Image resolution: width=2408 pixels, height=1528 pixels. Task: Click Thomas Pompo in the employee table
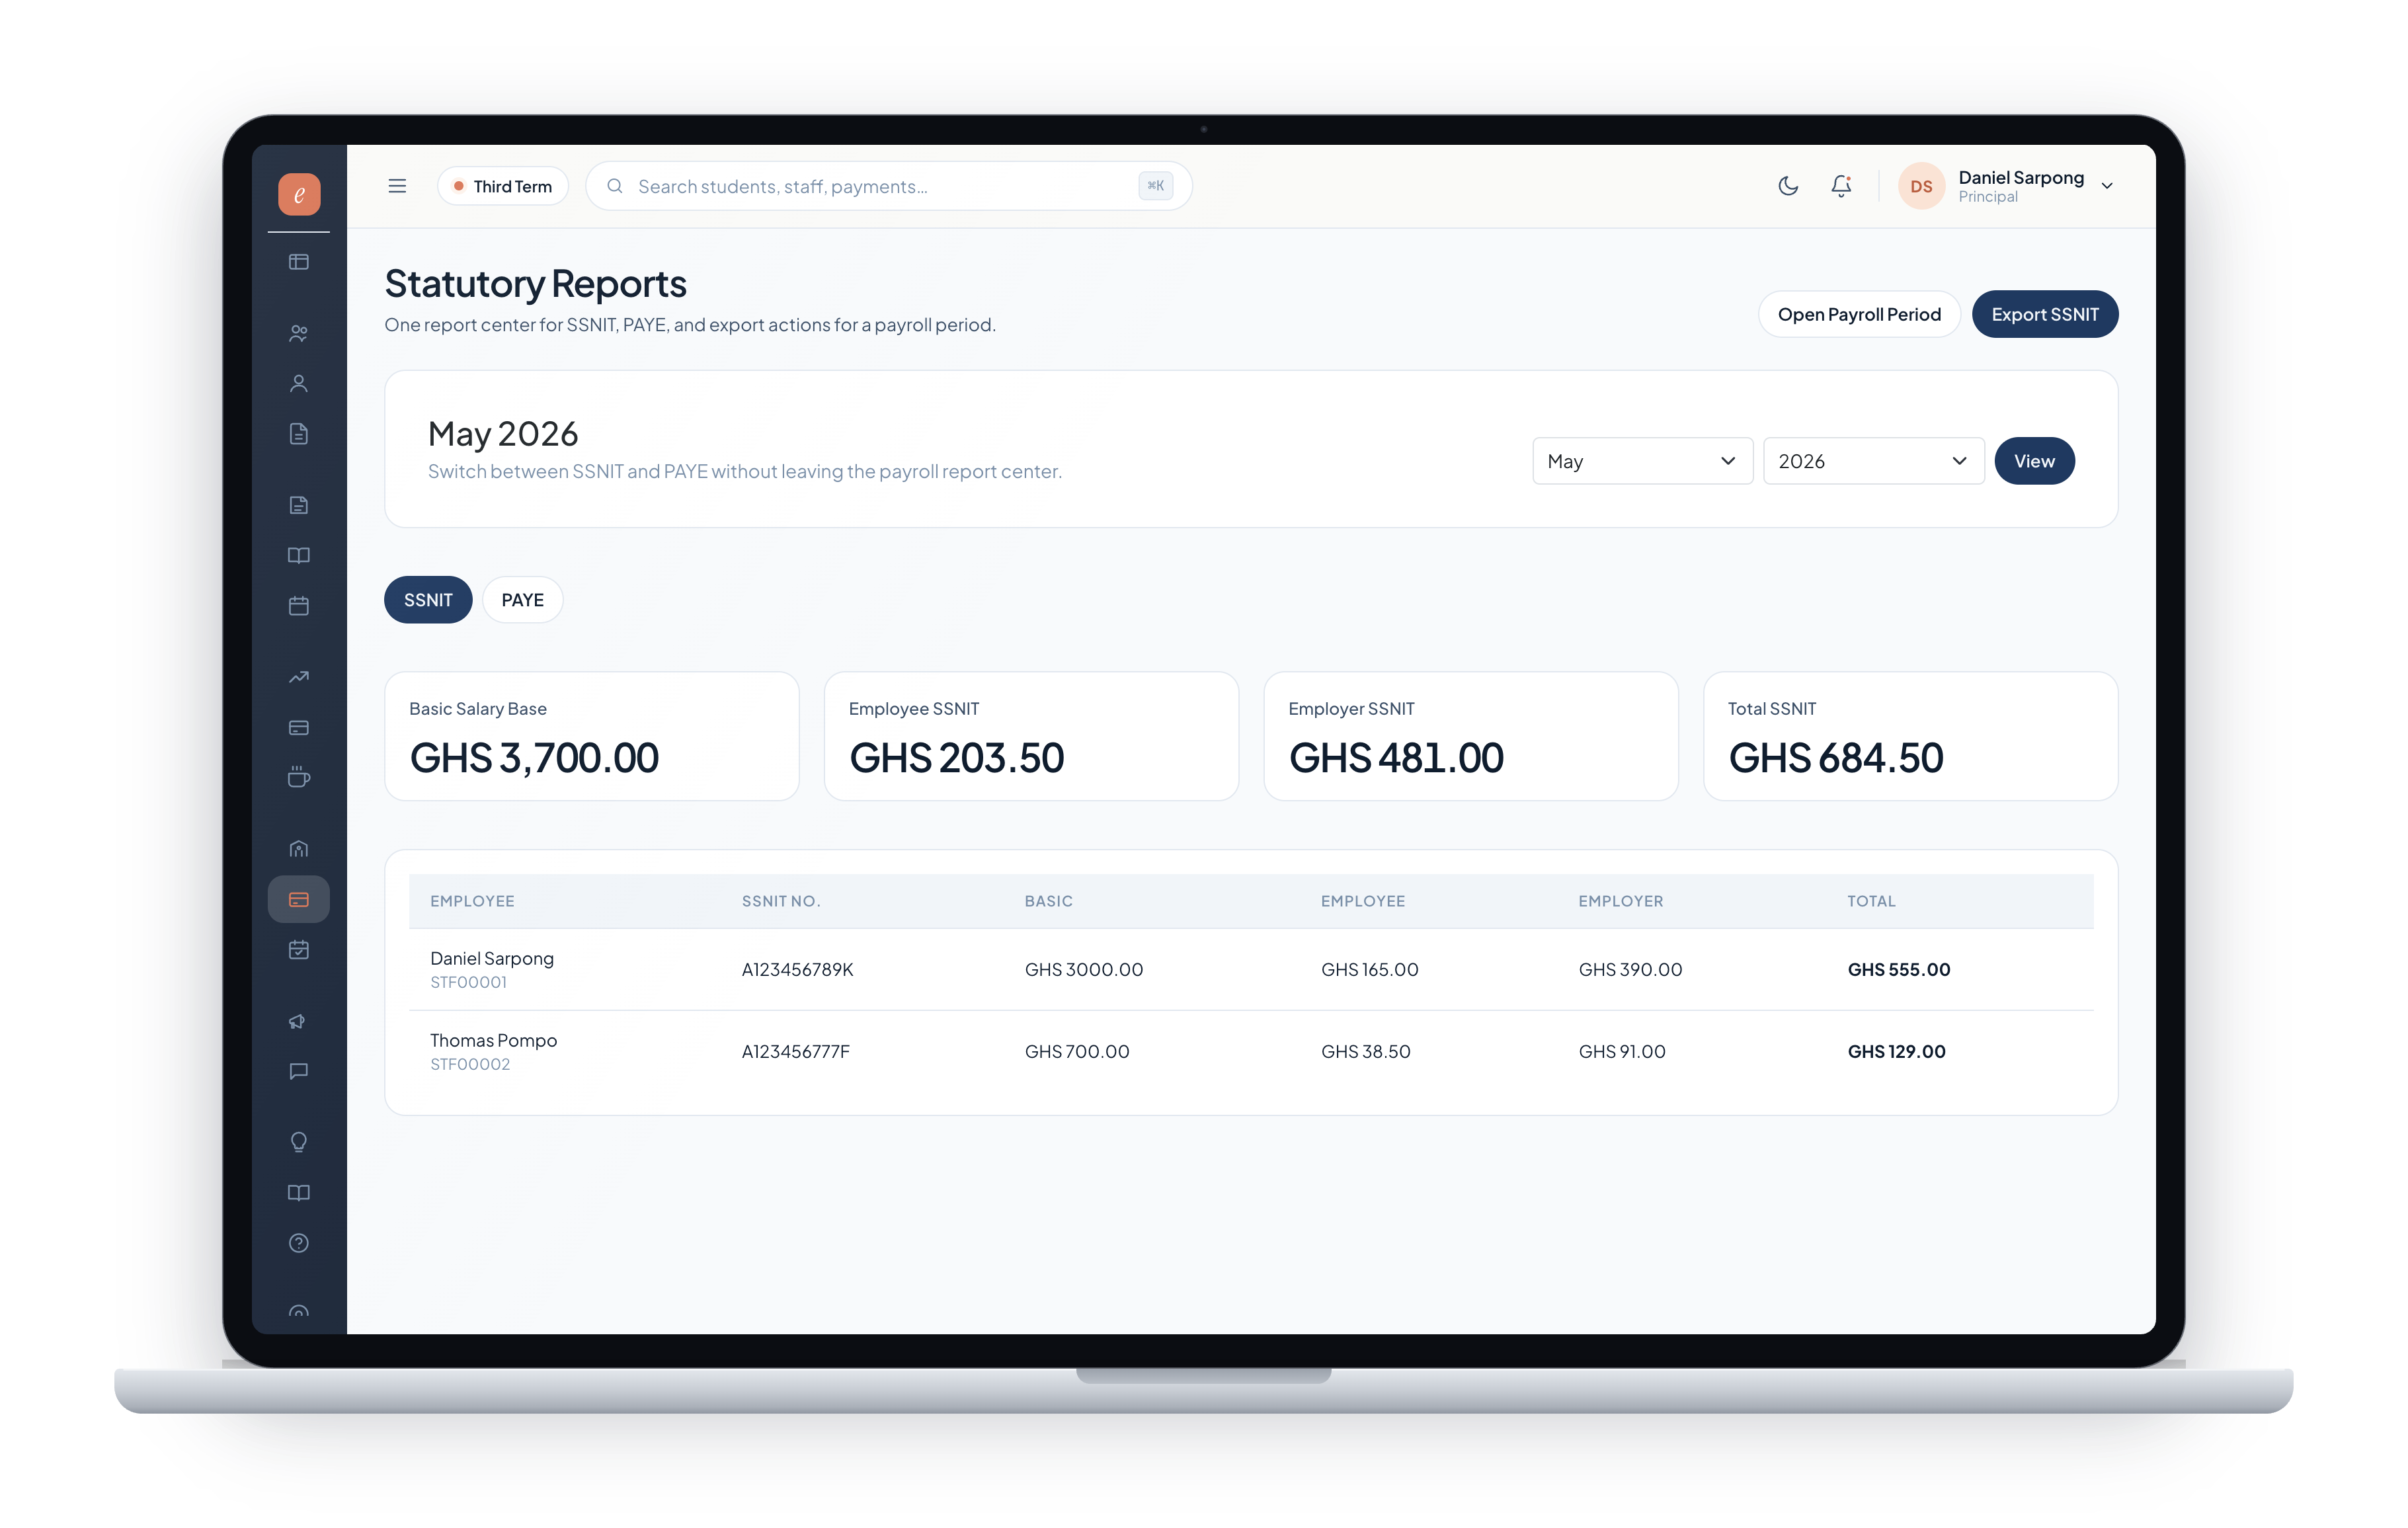tap(494, 1040)
